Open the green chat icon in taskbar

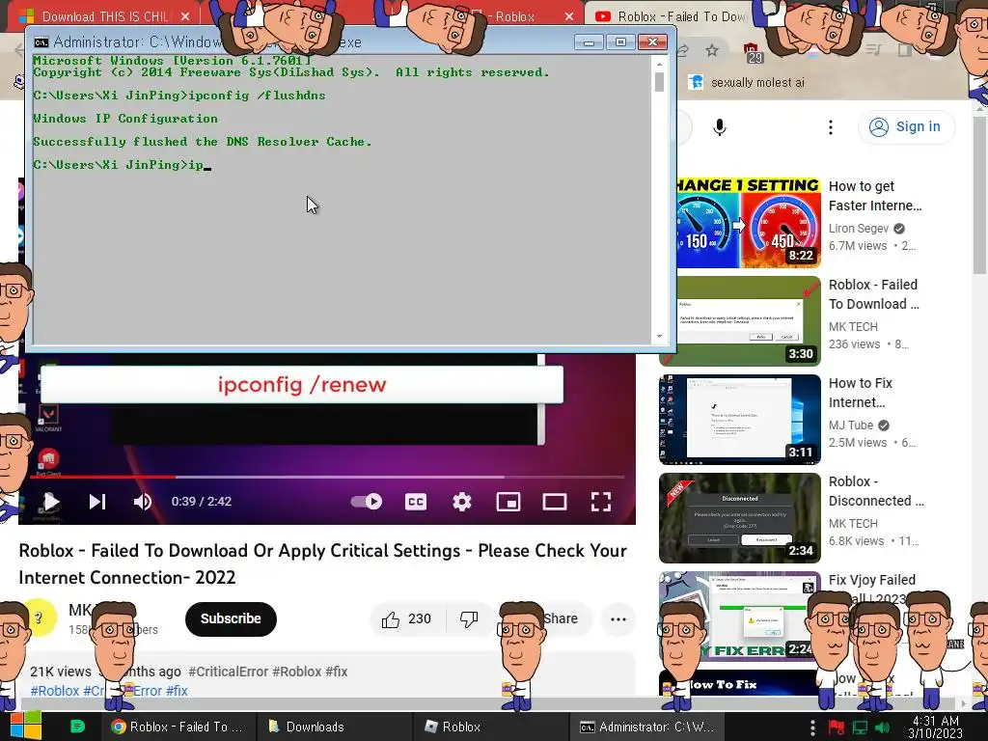pyautogui.click(x=77, y=727)
